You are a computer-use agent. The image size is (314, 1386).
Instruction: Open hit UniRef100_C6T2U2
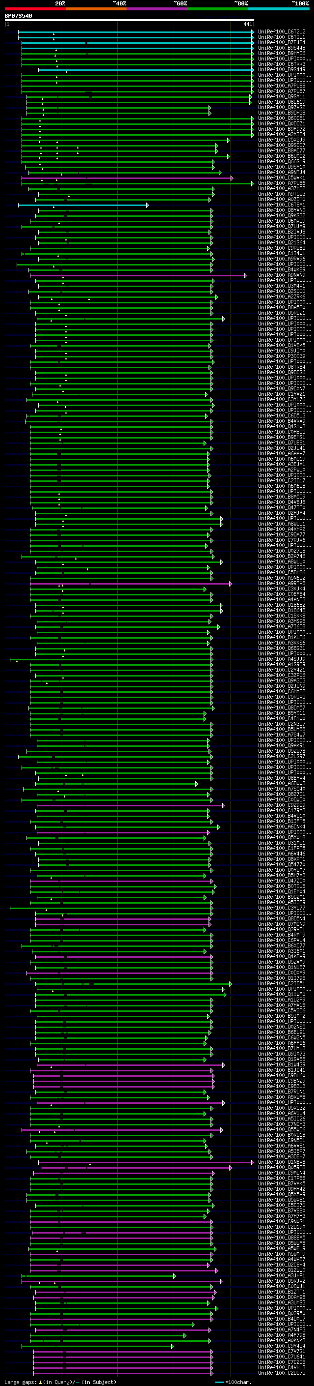(282, 32)
